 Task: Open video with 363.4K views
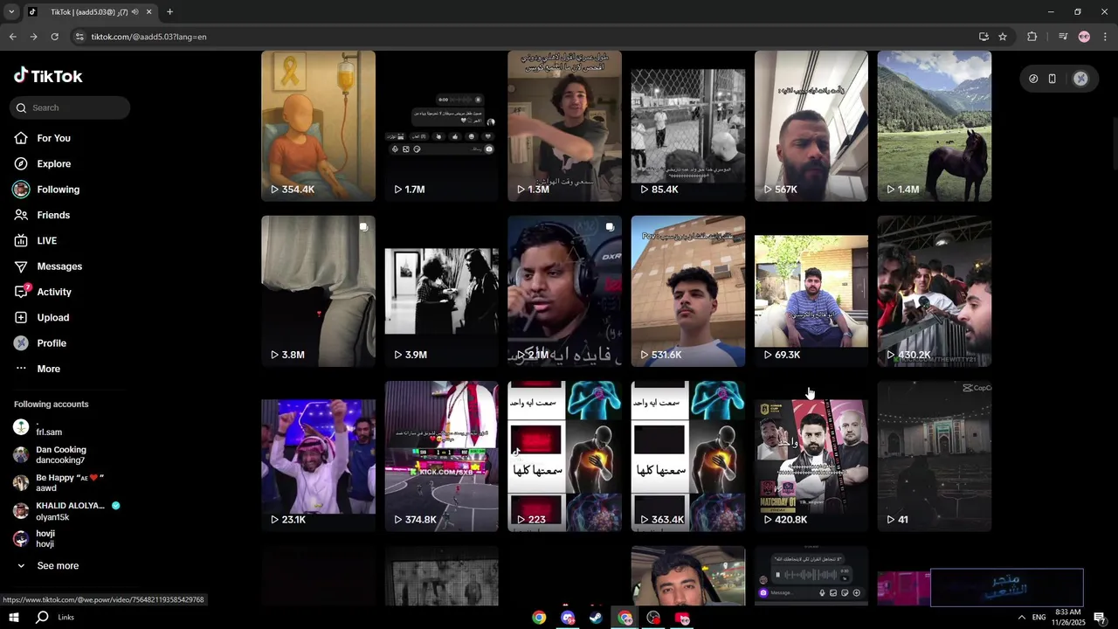coord(687,456)
